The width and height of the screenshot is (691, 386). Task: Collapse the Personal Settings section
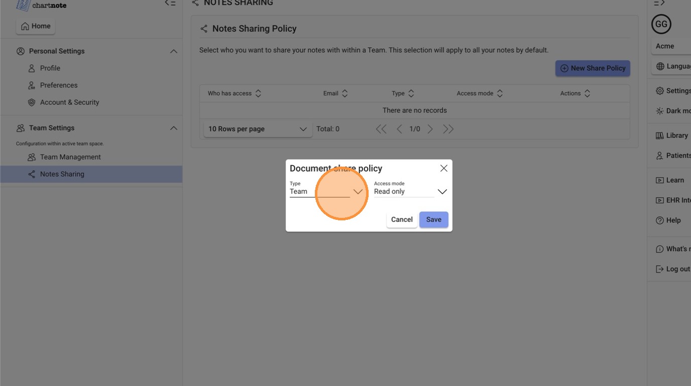point(173,51)
